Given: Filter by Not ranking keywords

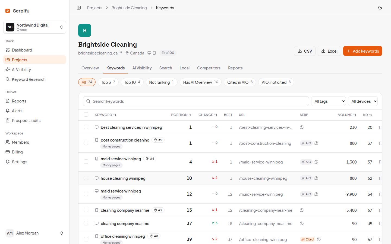Looking at the screenshot, I should tap(162, 82).
